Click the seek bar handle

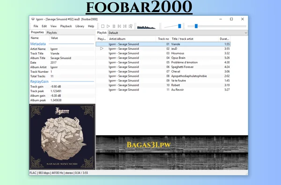coord(196,26)
